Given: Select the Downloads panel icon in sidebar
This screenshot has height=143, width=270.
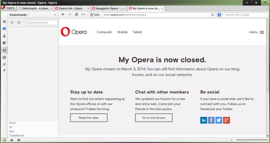Looking at the screenshot, I should tap(4, 50).
